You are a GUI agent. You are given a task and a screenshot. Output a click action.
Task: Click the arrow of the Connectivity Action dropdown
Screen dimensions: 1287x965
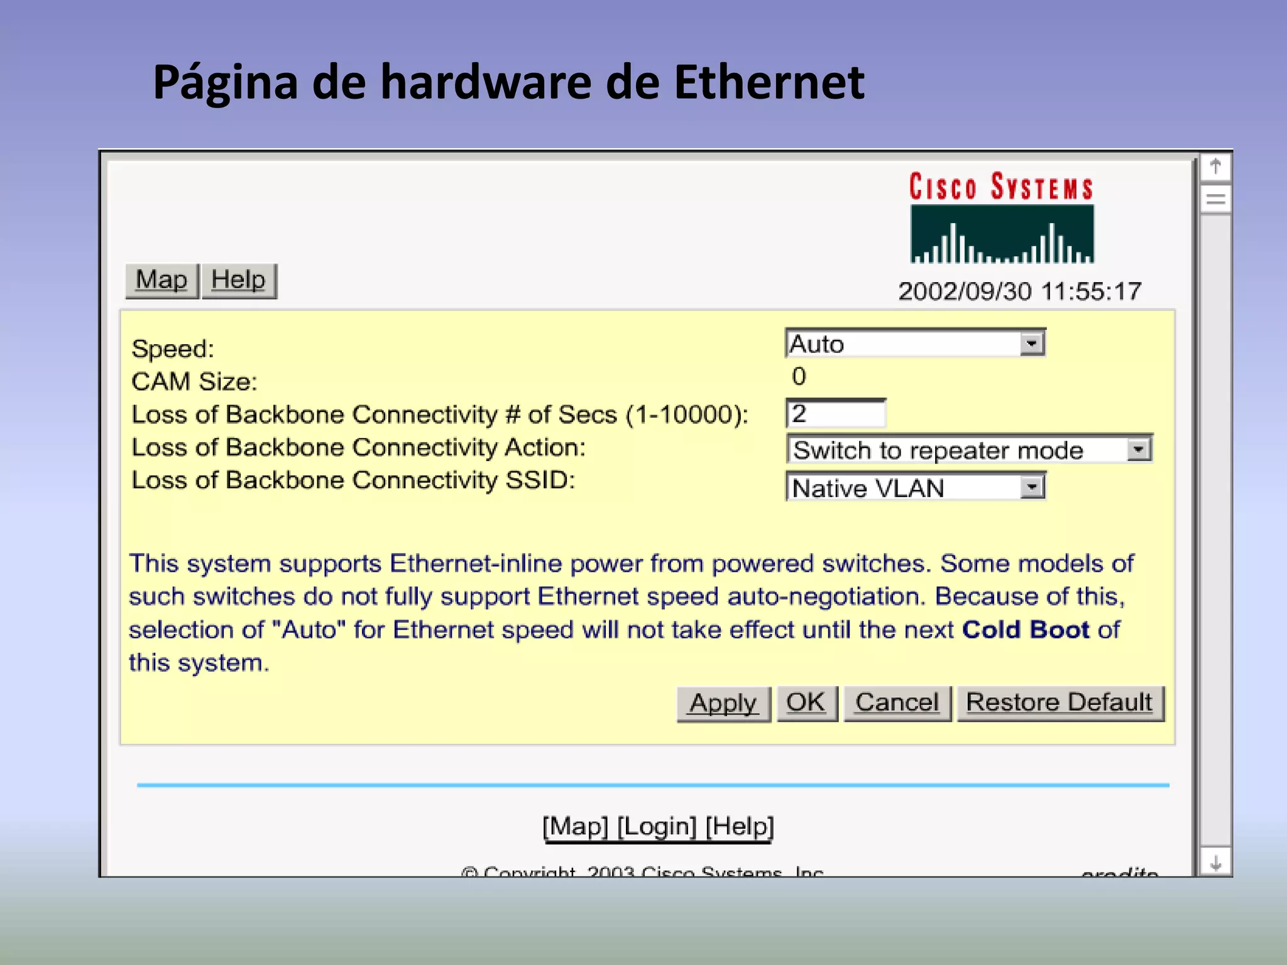click(1138, 450)
